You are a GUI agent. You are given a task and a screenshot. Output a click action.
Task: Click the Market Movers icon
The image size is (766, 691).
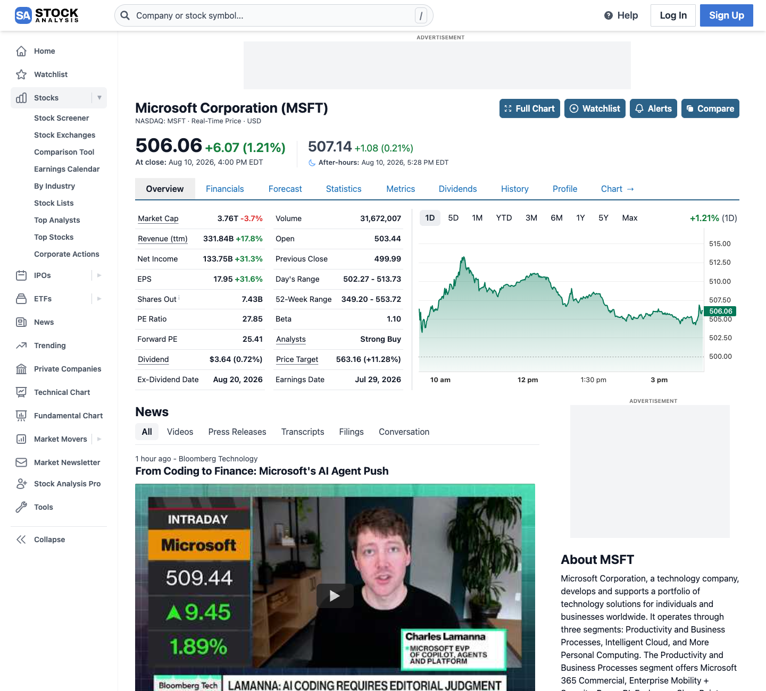(21, 439)
